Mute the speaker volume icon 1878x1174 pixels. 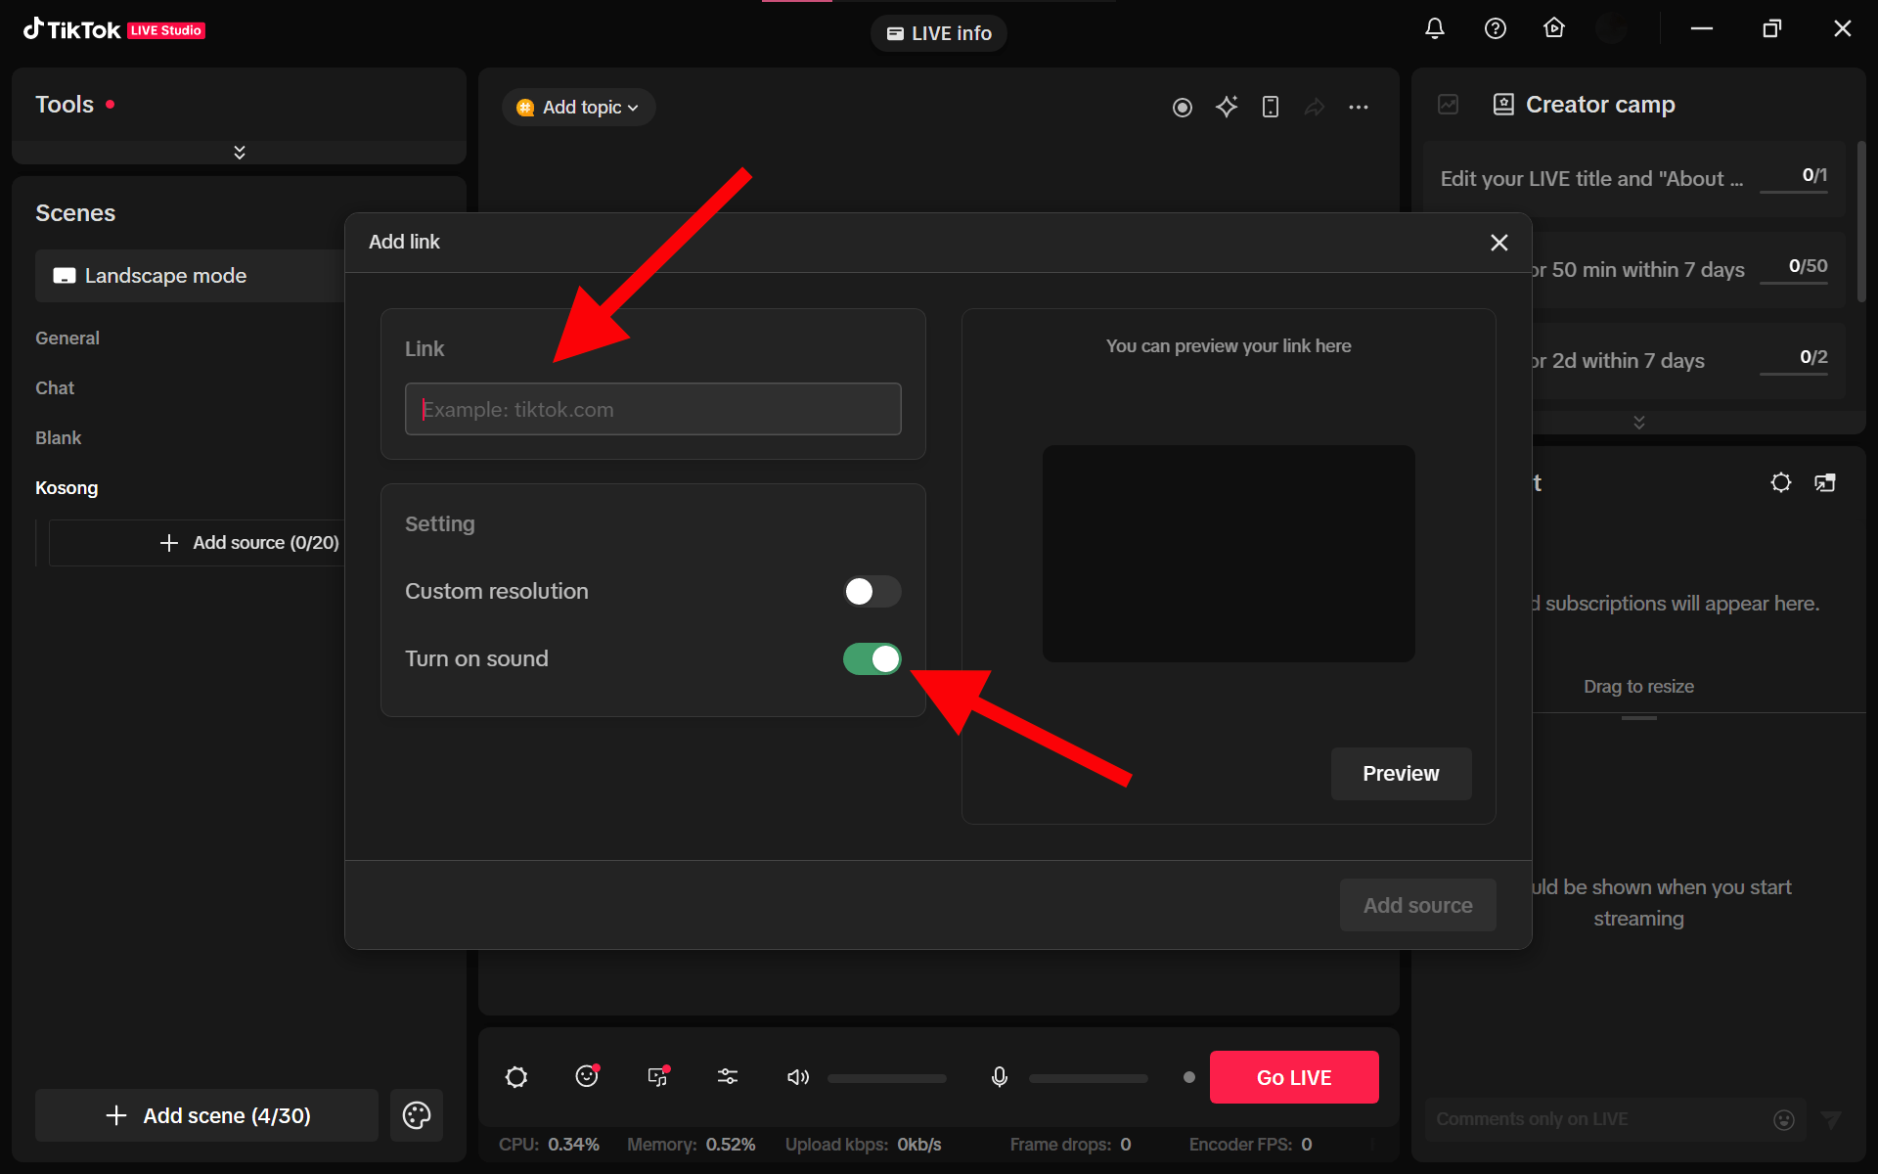point(798,1077)
